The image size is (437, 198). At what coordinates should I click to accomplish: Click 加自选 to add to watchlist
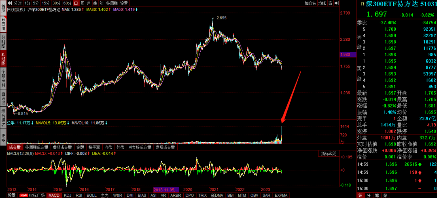coord(310,3)
